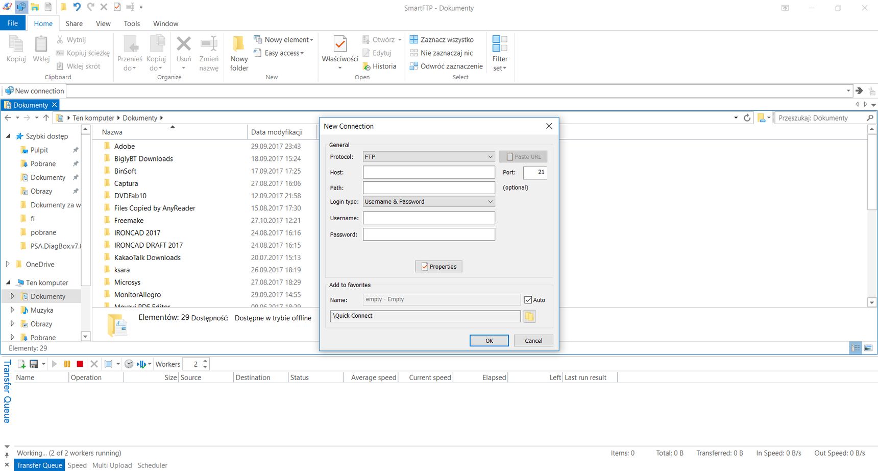
Task: Expand the Easy access dropdown
Action: point(302,53)
